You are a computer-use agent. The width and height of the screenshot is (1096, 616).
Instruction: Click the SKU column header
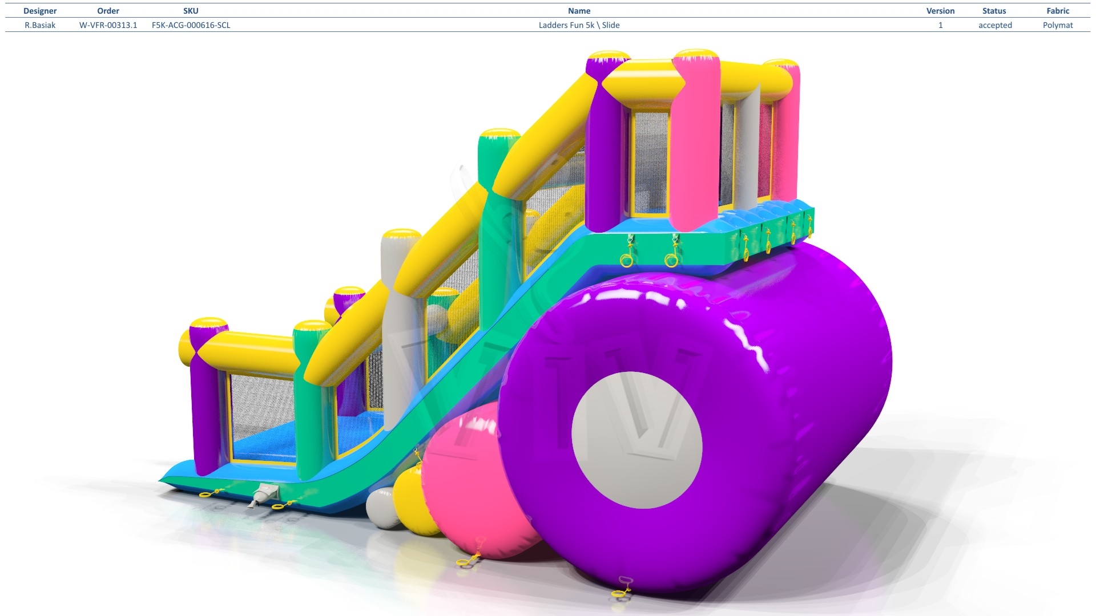click(x=191, y=11)
